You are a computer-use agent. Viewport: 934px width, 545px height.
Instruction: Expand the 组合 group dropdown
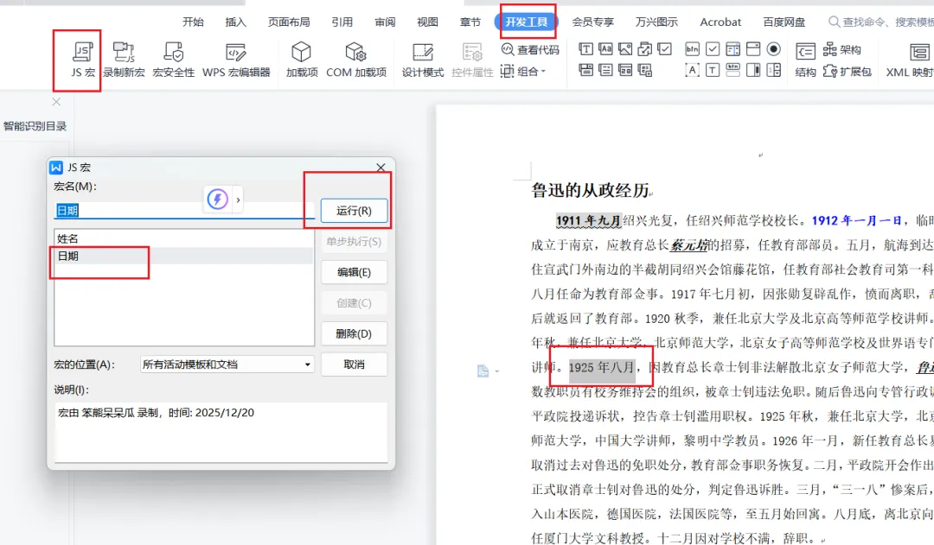(523, 72)
